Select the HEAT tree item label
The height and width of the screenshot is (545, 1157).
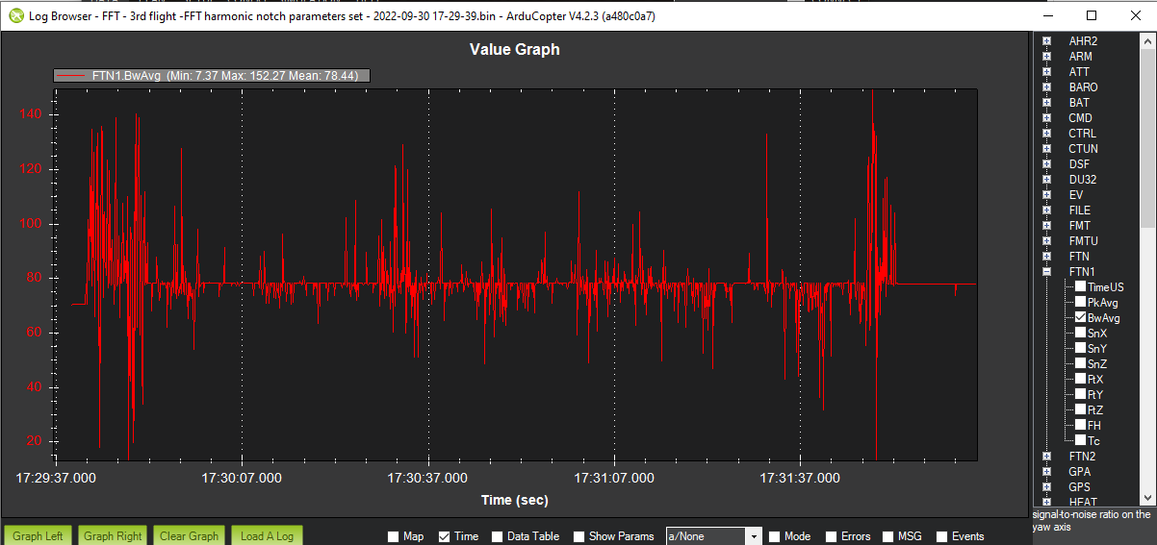click(1083, 503)
